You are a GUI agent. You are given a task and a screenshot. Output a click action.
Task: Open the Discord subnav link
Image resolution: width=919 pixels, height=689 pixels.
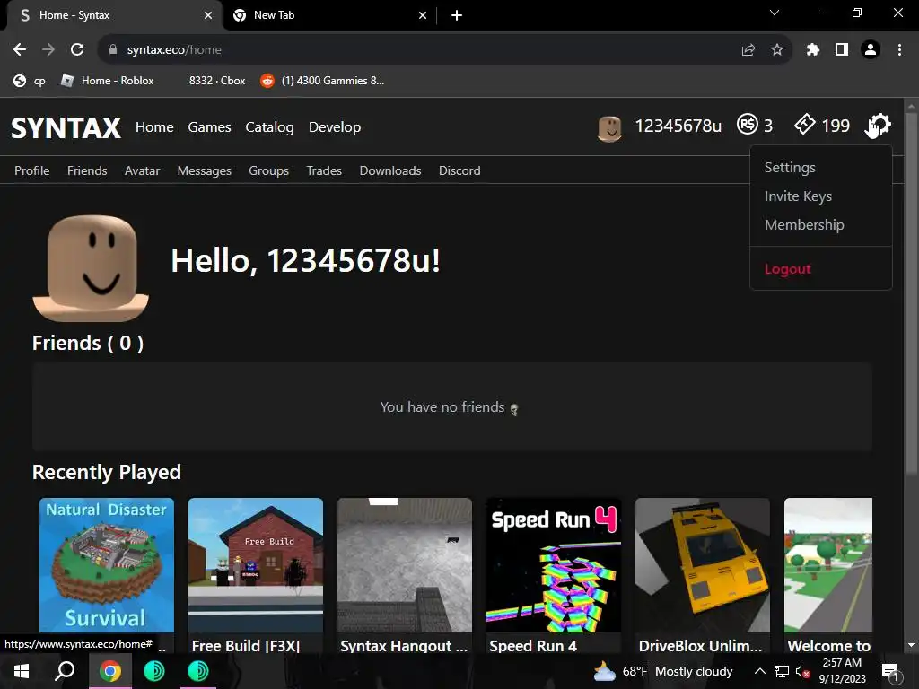coord(459,170)
